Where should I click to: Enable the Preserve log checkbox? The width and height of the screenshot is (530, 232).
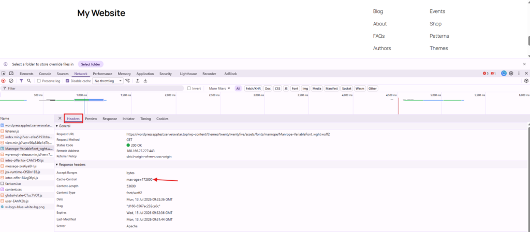pos(39,81)
